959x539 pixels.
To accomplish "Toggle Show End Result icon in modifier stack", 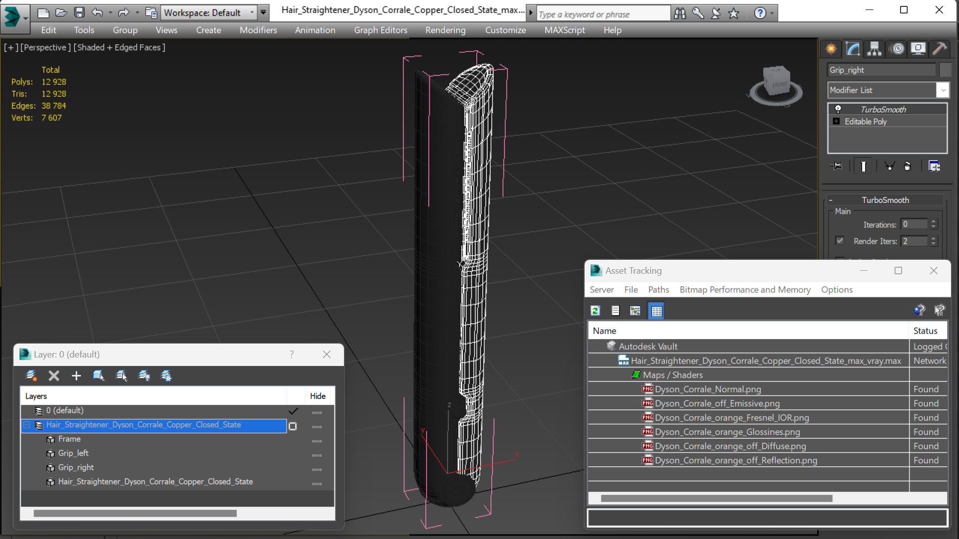I will [x=863, y=166].
